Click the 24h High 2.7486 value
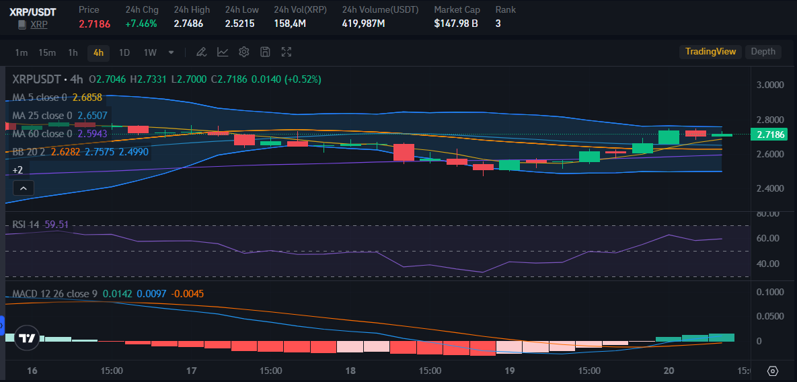 188,24
